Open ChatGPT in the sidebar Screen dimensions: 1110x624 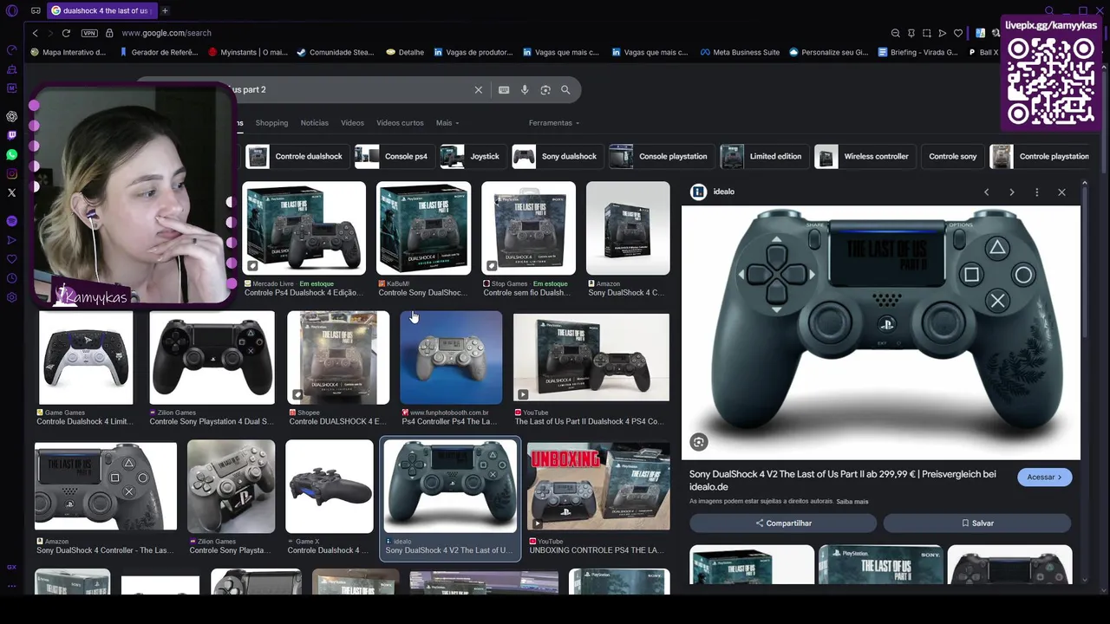pyautogui.click(x=11, y=116)
